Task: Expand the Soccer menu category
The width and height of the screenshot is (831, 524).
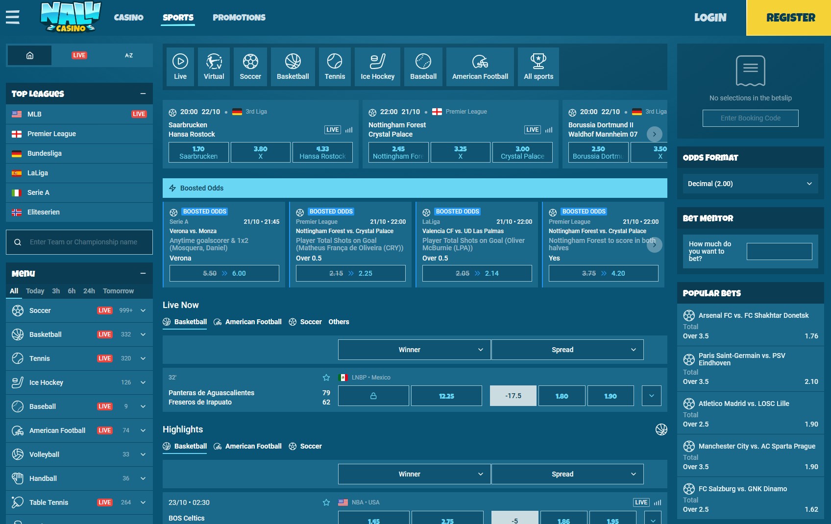Action: pos(143,310)
